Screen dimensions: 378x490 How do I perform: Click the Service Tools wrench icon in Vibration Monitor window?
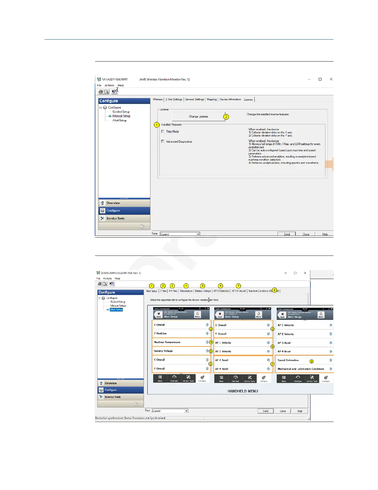(x=103, y=218)
